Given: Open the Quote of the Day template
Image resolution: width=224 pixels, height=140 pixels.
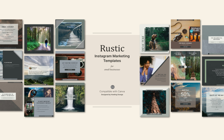Looking at the screenshot, I should tap(213, 102).
